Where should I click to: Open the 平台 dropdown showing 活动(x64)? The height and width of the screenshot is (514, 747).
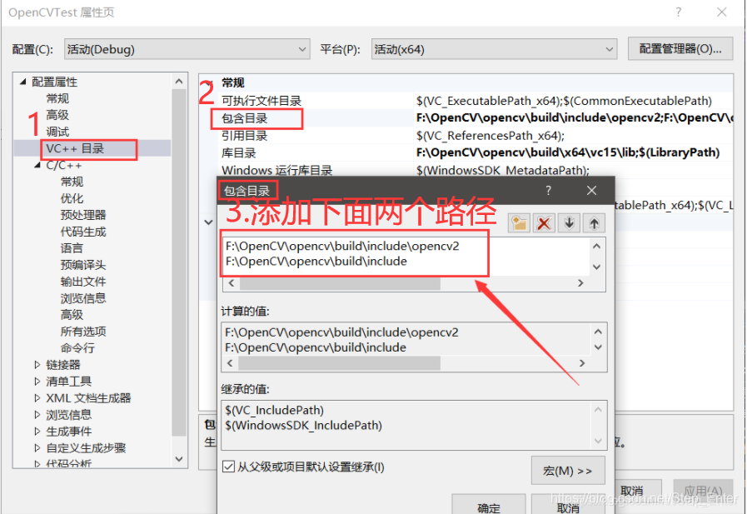(494, 49)
